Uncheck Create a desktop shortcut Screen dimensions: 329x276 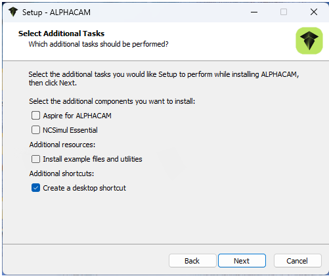(35, 188)
